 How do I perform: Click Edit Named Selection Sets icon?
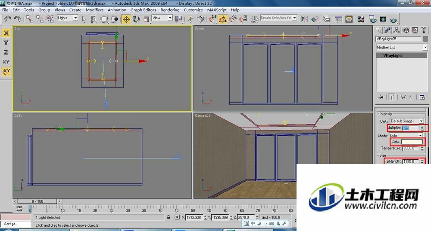coord(255,19)
